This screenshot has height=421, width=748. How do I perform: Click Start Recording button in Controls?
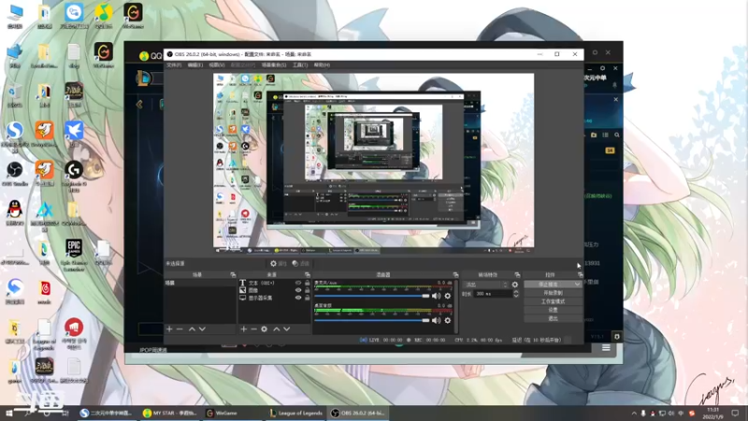click(x=553, y=293)
